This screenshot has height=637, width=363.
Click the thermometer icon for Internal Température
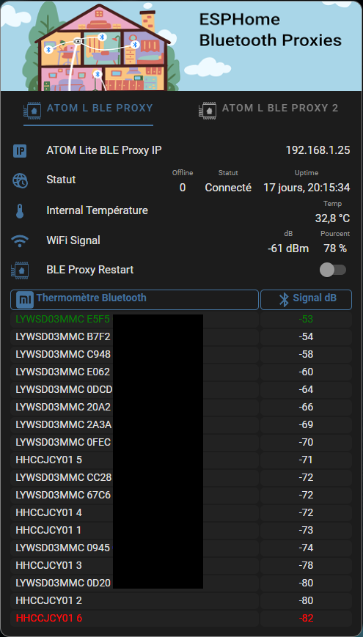tap(20, 211)
